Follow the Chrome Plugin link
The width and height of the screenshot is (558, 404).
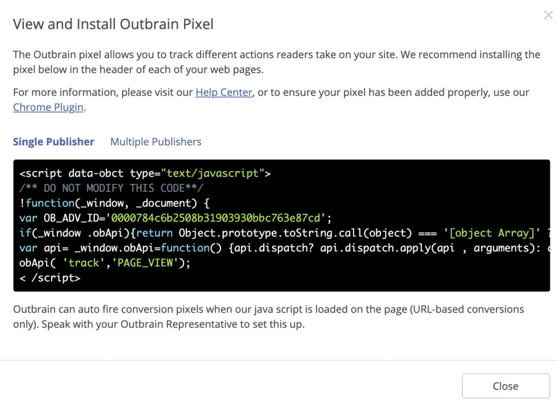(x=48, y=107)
